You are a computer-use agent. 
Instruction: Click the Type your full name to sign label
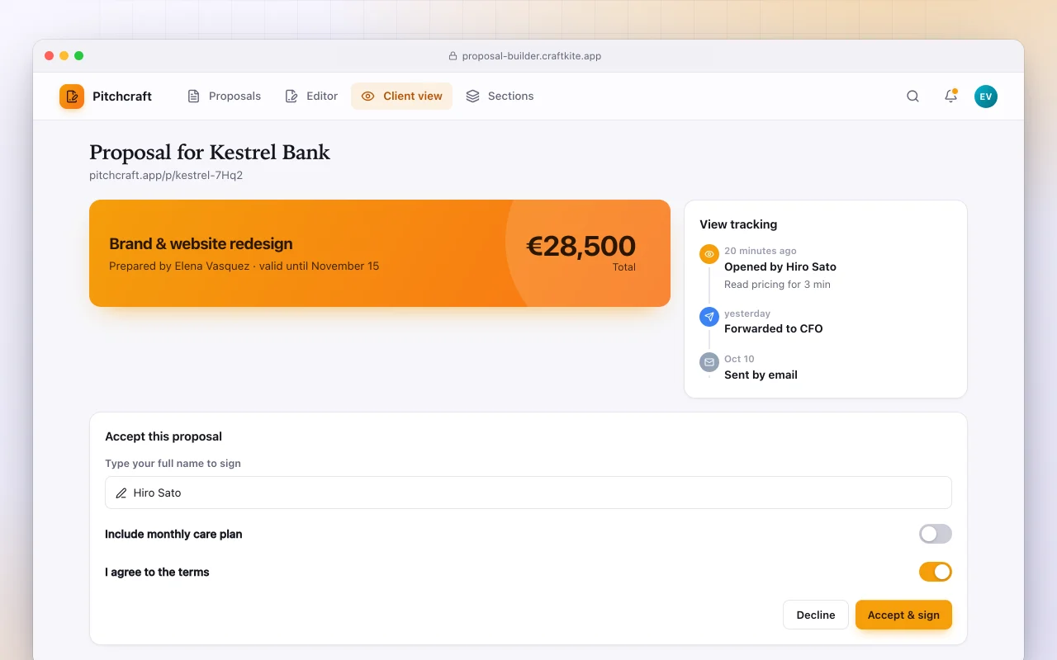tap(173, 464)
